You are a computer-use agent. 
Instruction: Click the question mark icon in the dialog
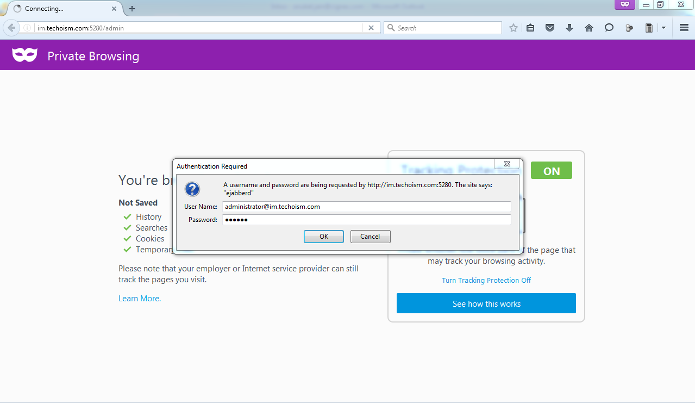pos(192,189)
